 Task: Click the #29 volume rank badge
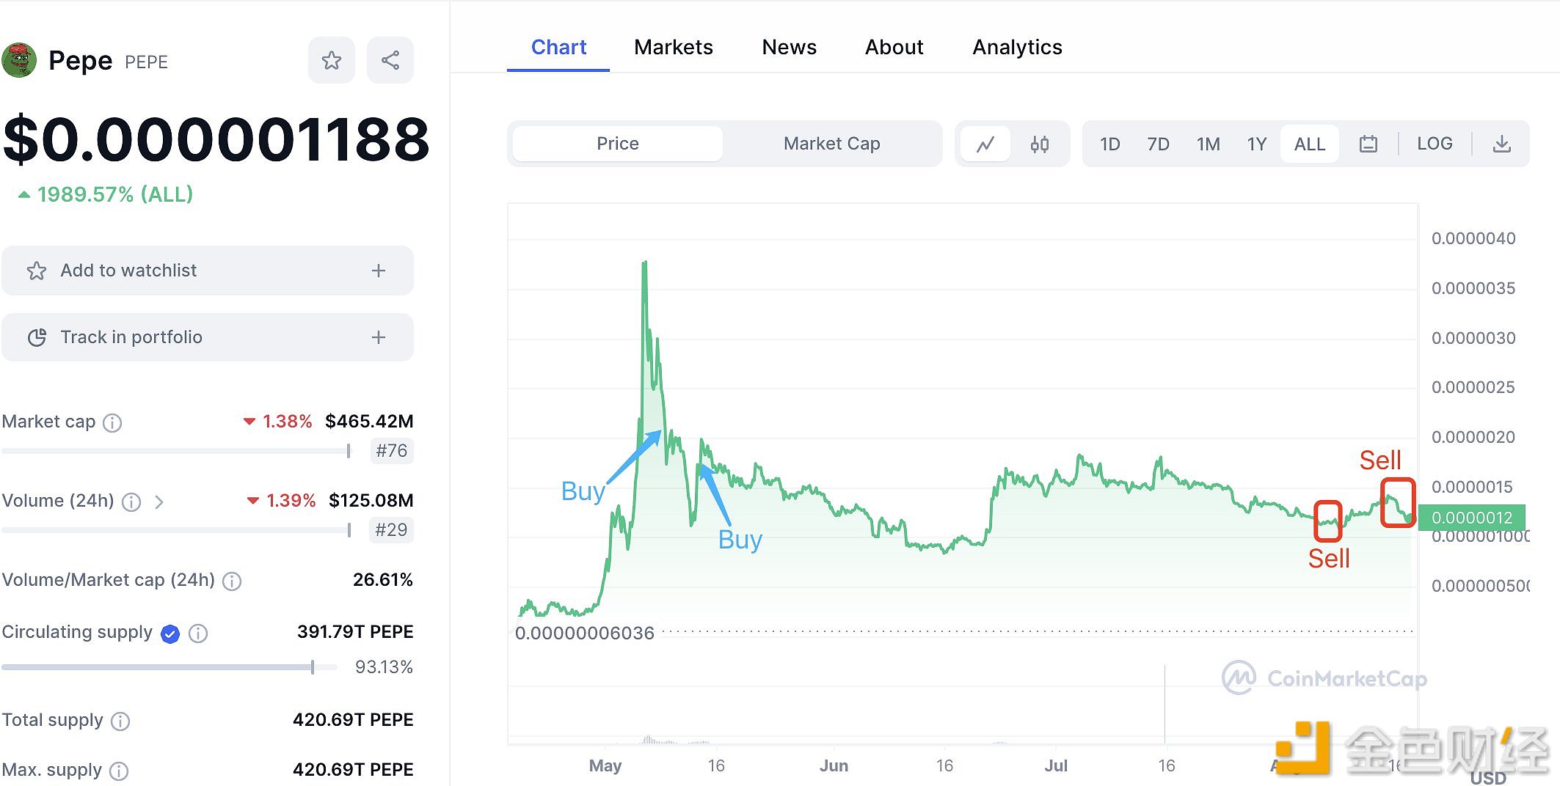[391, 530]
